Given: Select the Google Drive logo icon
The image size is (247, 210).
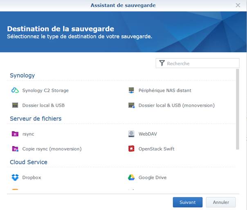Looking at the screenshot, I should (131, 178).
